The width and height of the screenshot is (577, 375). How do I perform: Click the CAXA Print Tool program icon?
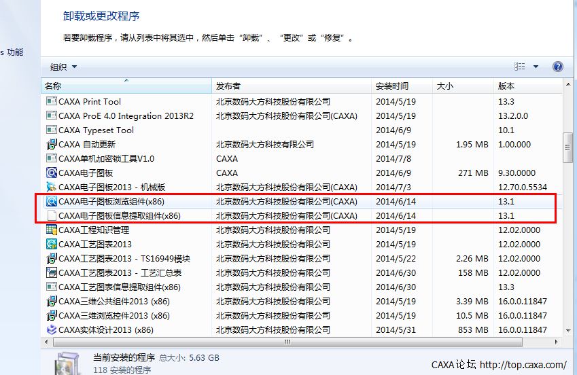(52, 101)
